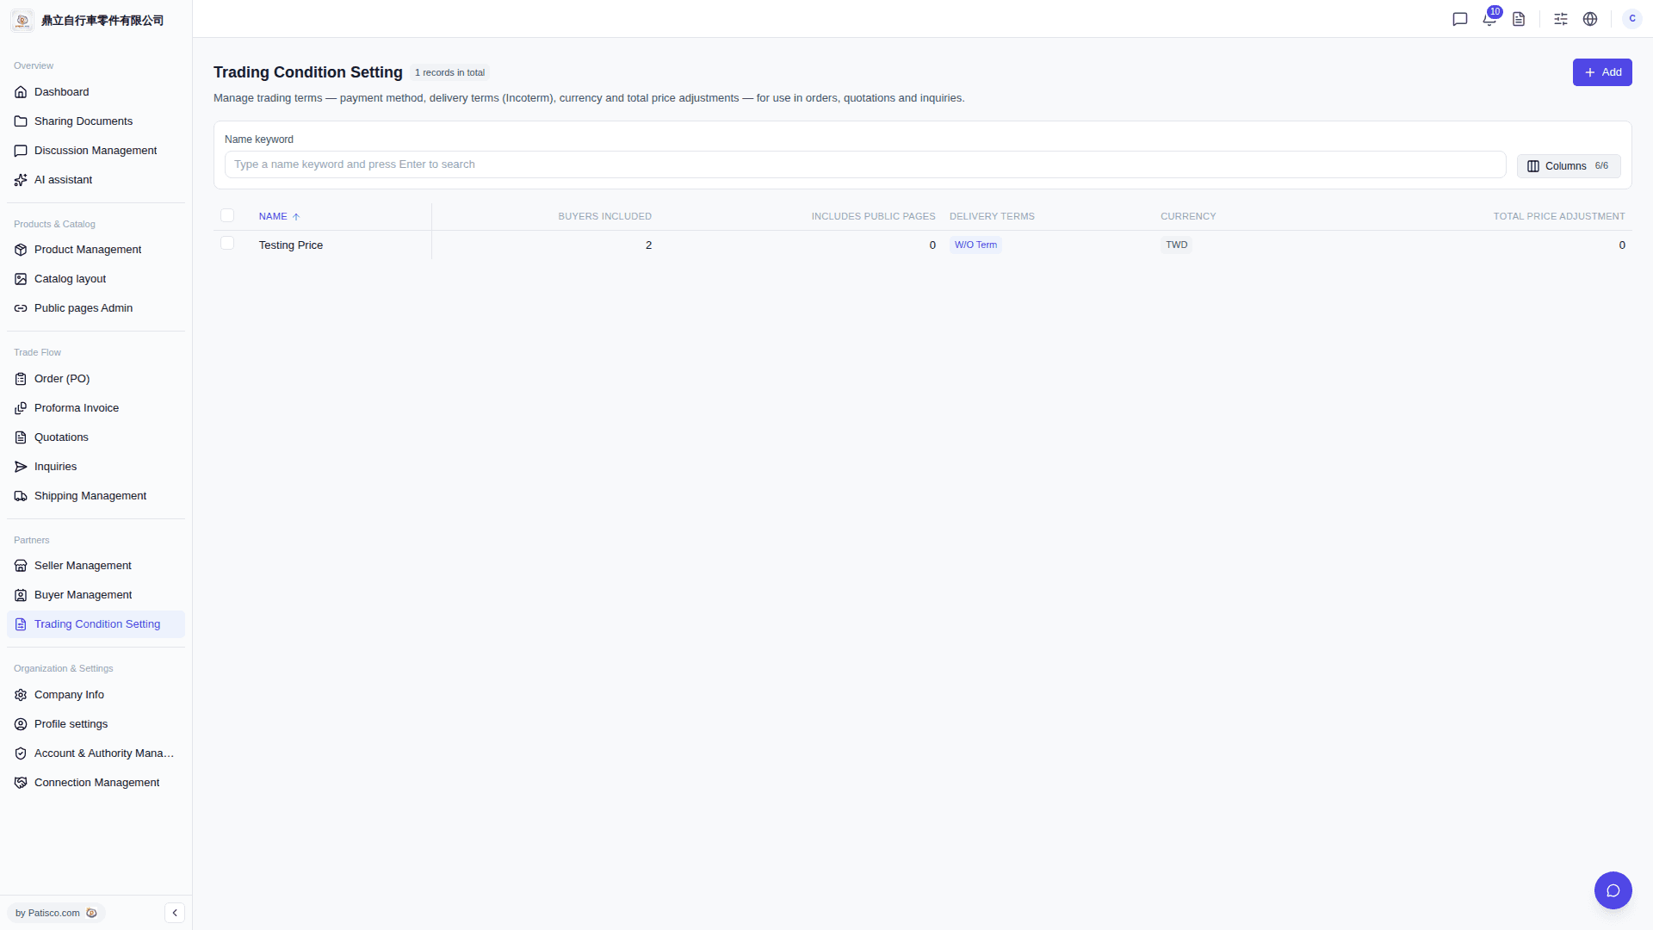Screen dimensions: 1653x930
Task: Open Quotations page
Action: pyautogui.click(x=96, y=437)
